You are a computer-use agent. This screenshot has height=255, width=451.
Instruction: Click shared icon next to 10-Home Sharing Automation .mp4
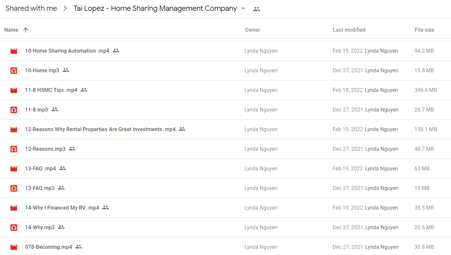[x=116, y=51]
